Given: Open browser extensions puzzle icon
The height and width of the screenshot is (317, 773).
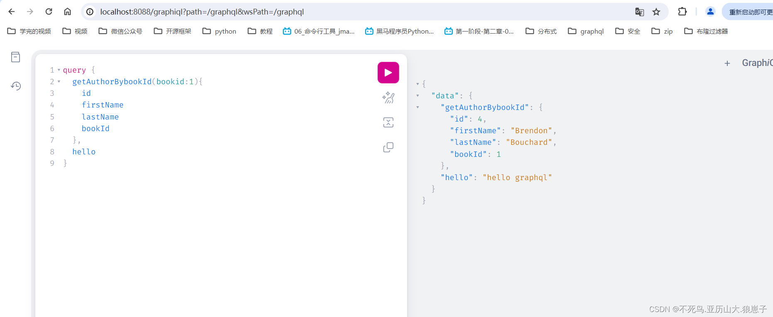Looking at the screenshot, I should [682, 12].
